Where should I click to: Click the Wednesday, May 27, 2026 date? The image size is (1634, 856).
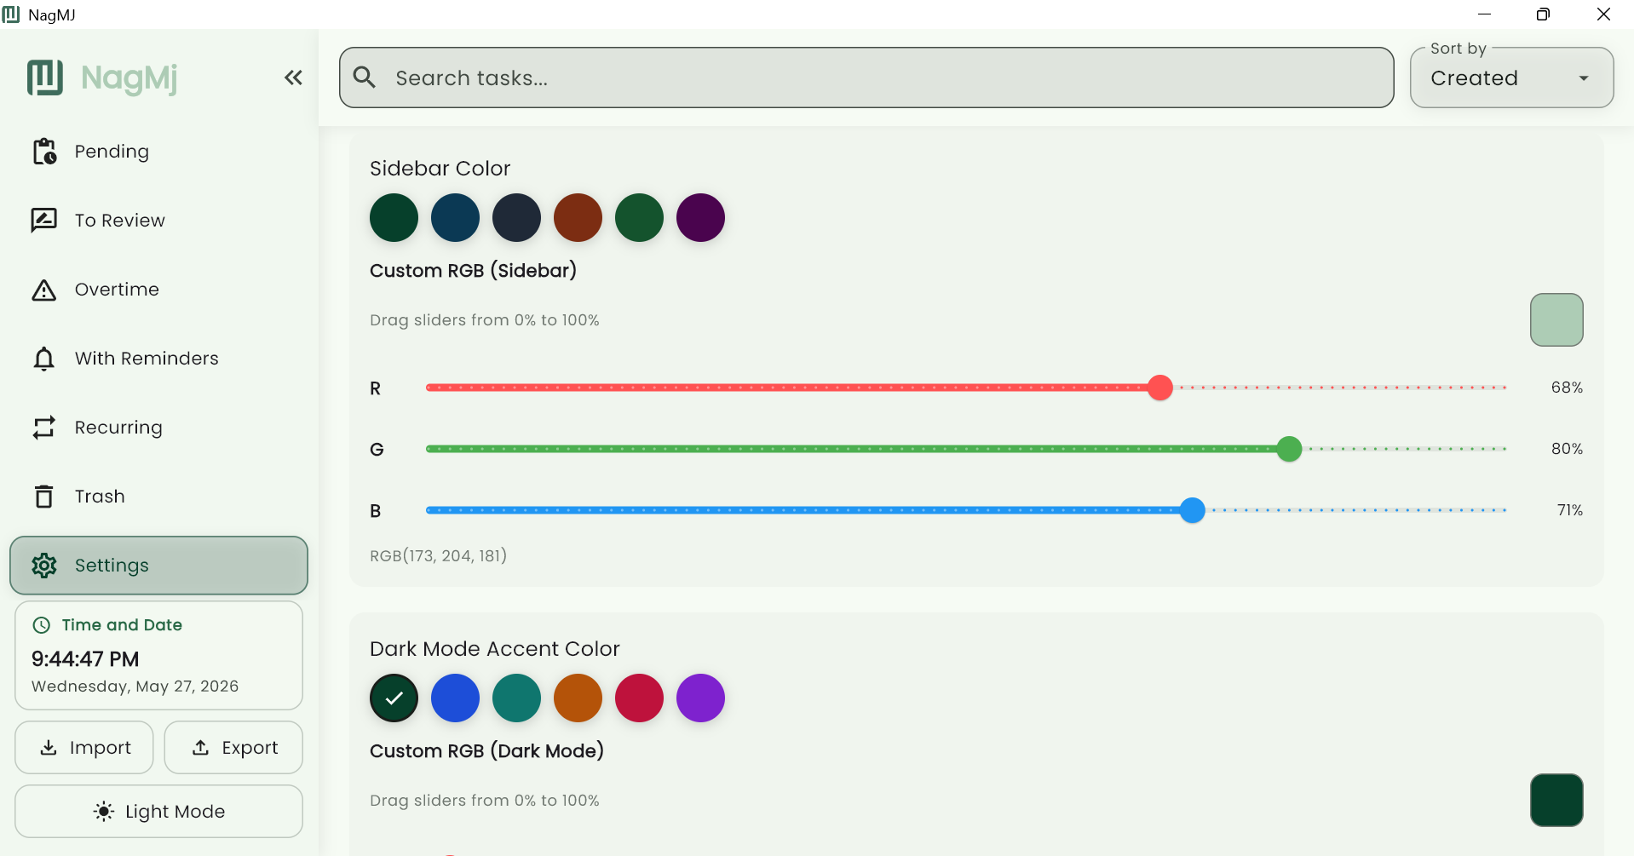pyautogui.click(x=135, y=687)
